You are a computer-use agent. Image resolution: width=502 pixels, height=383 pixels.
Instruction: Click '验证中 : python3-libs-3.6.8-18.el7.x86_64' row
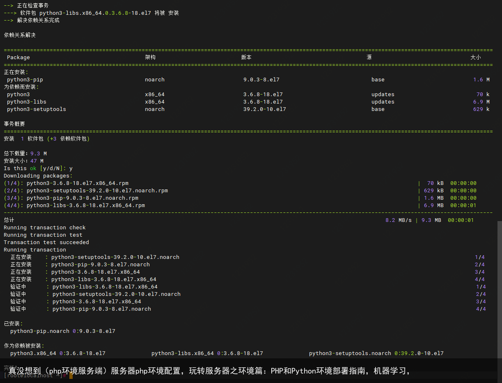(x=84, y=287)
